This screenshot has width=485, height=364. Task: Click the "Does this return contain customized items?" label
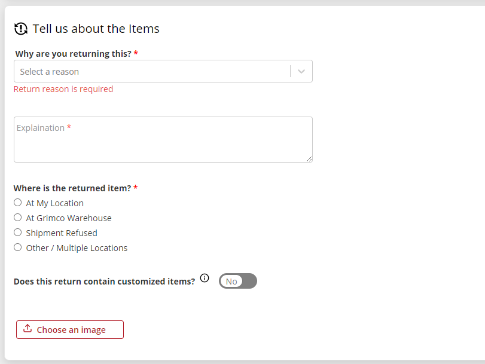pyautogui.click(x=104, y=282)
